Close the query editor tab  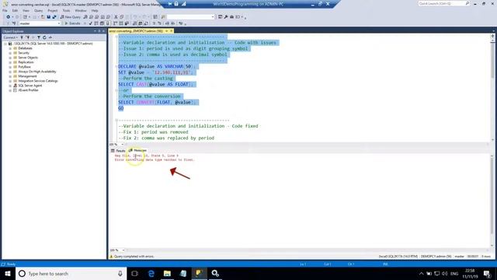pyautogui.click(x=171, y=31)
